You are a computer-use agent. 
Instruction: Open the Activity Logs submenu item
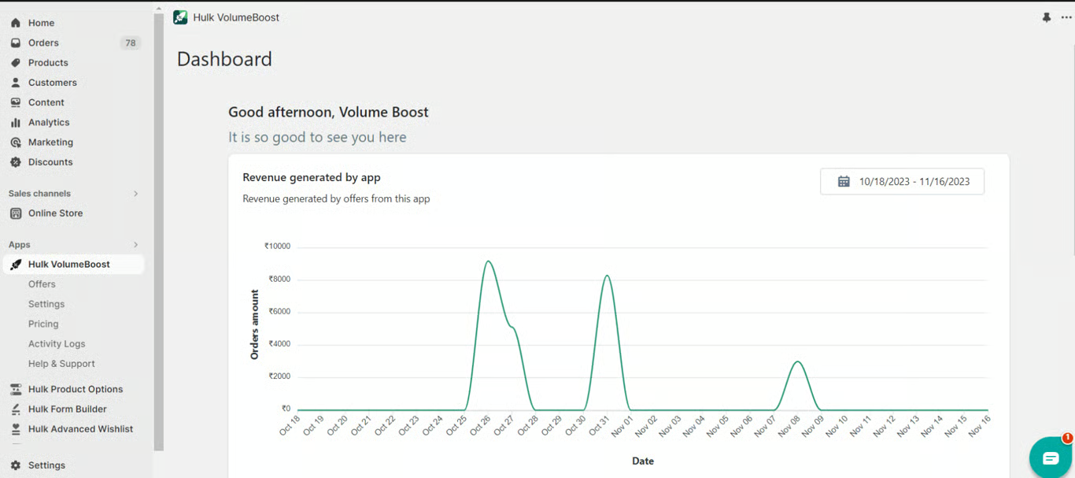pyautogui.click(x=57, y=343)
